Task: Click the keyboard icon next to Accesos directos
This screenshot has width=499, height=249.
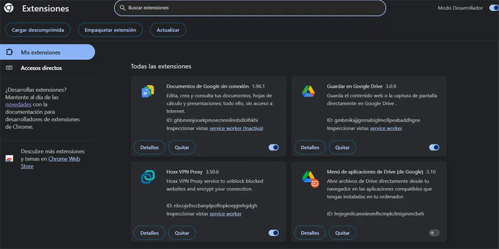Action: (x=9, y=68)
